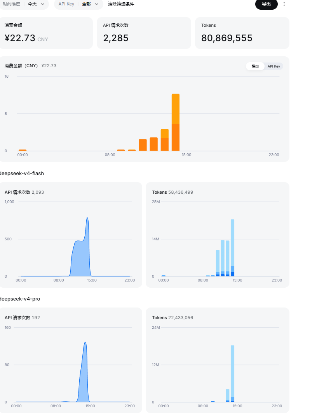Click the 导出 export button
This screenshot has width=324, height=417.
(x=266, y=4)
